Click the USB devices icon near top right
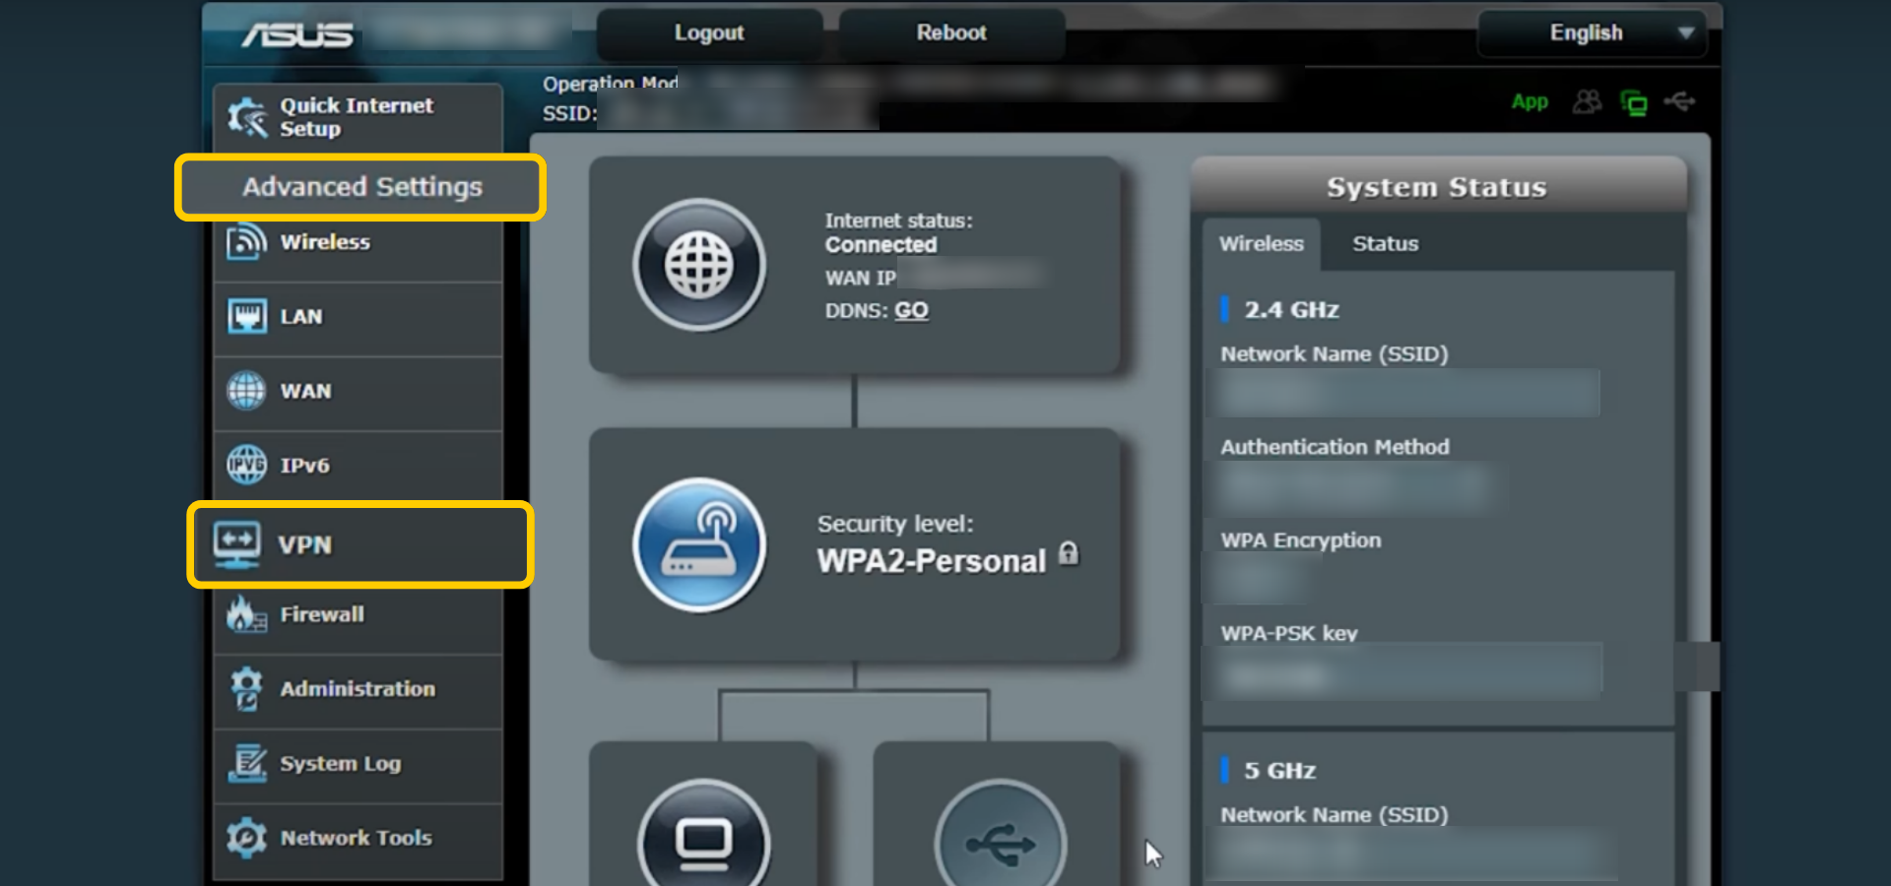The width and height of the screenshot is (1891, 886). 1680,101
